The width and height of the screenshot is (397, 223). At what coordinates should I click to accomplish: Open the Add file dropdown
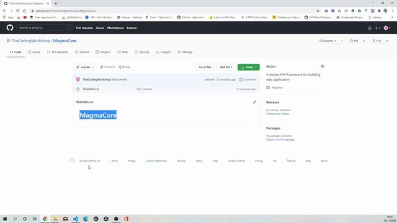(x=226, y=68)
